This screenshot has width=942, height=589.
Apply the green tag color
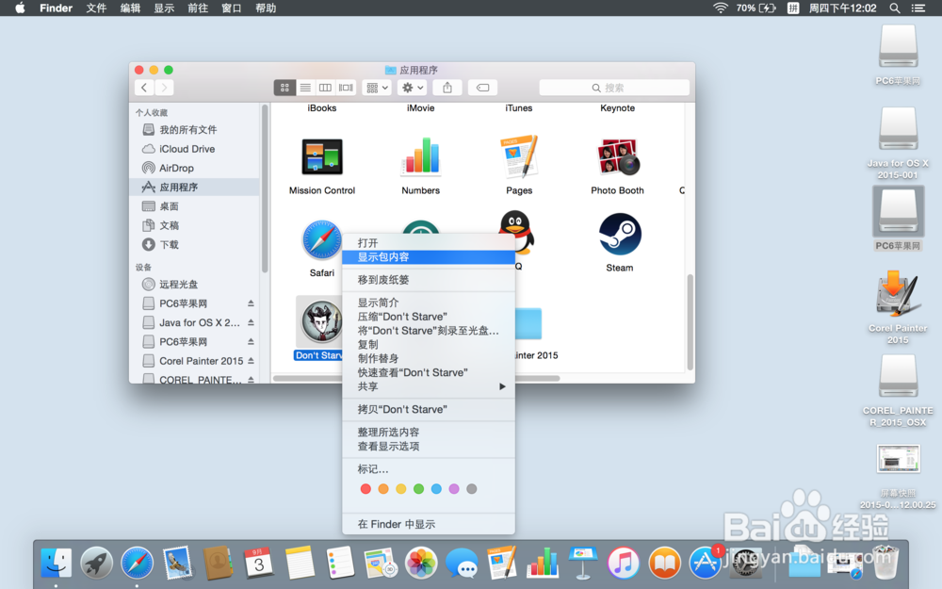[419, 489]
